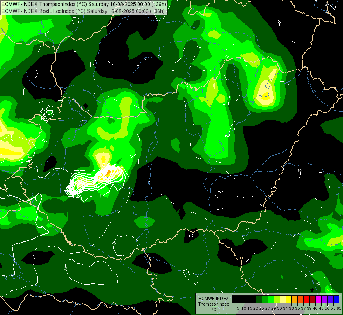Select the lime 29–30 legend swatch

click(277, 299)
